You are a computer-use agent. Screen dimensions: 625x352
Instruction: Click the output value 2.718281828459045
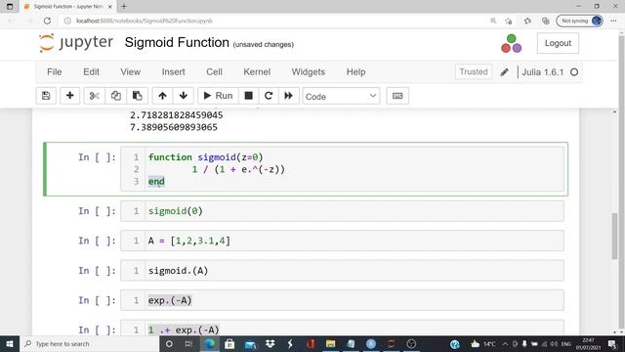click(x=176, y=115)
